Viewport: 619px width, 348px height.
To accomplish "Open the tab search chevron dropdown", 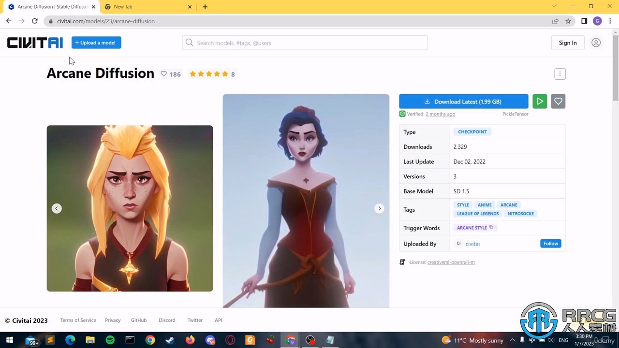I will click(554, 6).
